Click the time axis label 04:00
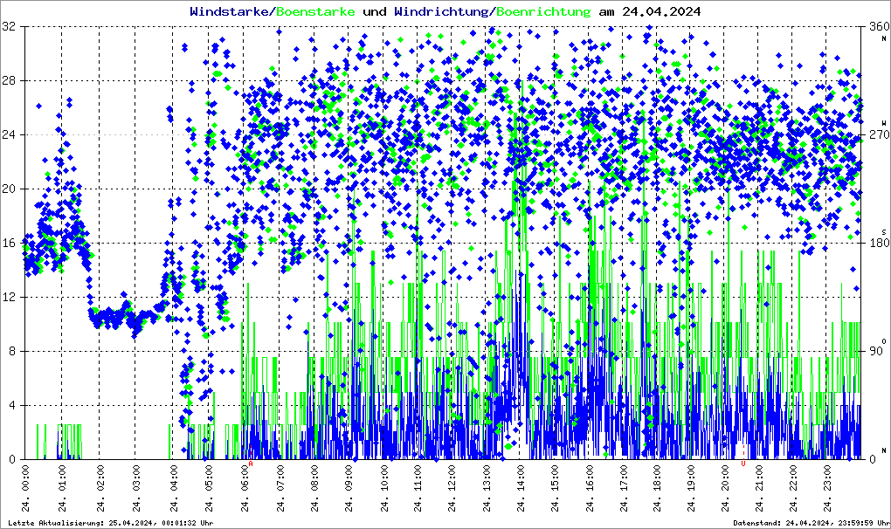Viewport: 891px width, 529px height. (x=173, y=488)
